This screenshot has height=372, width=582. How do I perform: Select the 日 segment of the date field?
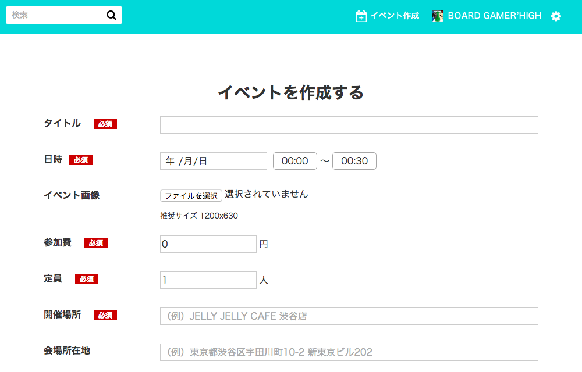pyautogui.click(x=203, y=162)
